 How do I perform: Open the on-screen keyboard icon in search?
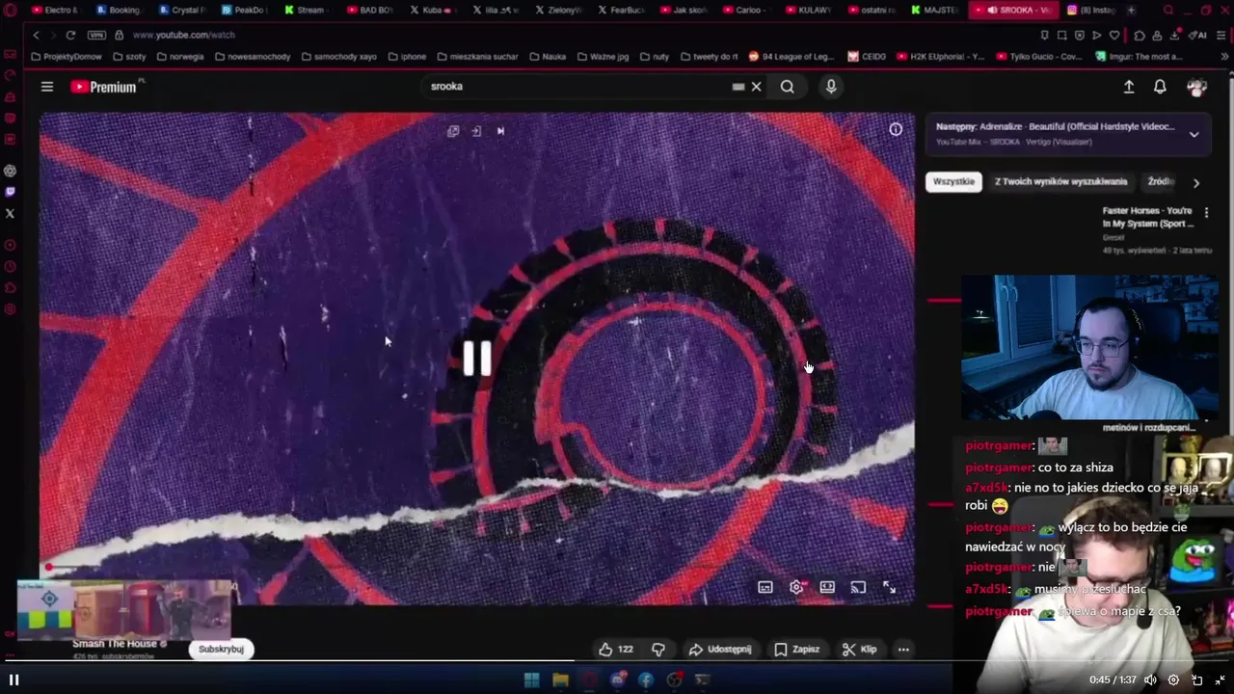click(738, 87)
